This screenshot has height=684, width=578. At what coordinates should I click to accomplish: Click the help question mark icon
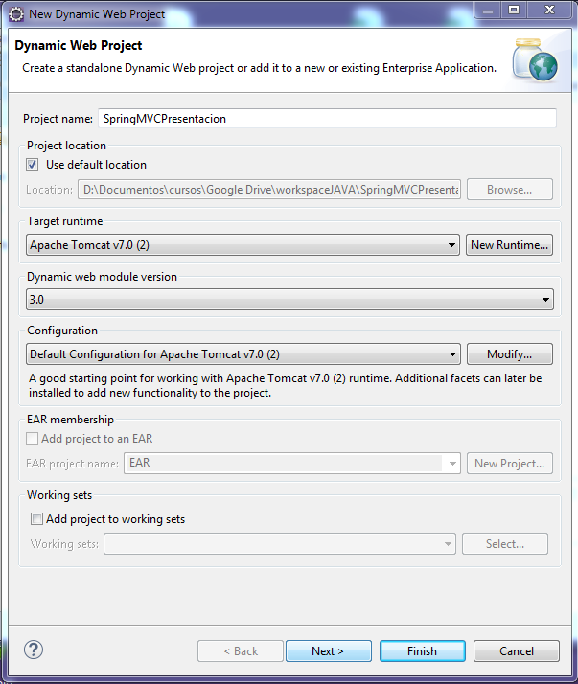(x=34, y=650)
